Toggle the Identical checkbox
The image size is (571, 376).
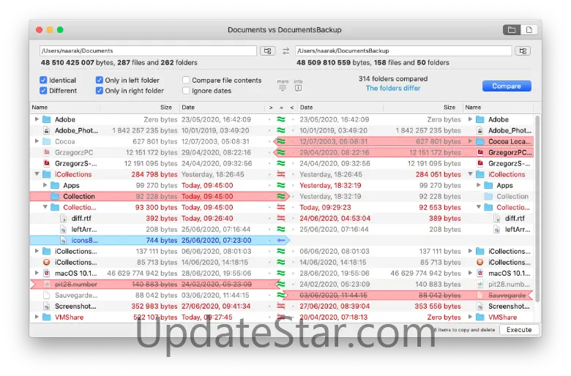(43, 80)
